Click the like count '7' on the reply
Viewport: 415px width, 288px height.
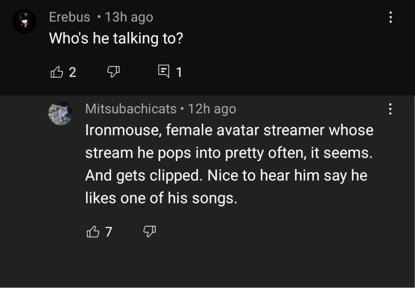[109, 232]
